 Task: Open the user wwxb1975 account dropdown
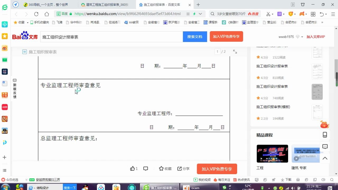pos(302,37)
